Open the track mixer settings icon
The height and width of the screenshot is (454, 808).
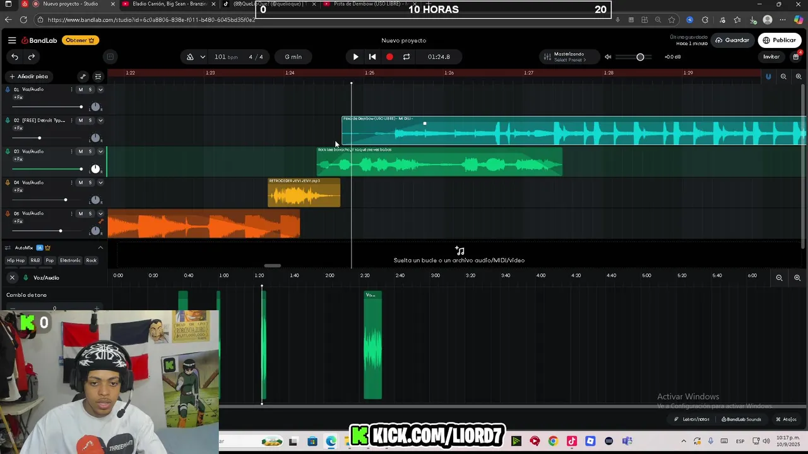(x=98, y=76)
